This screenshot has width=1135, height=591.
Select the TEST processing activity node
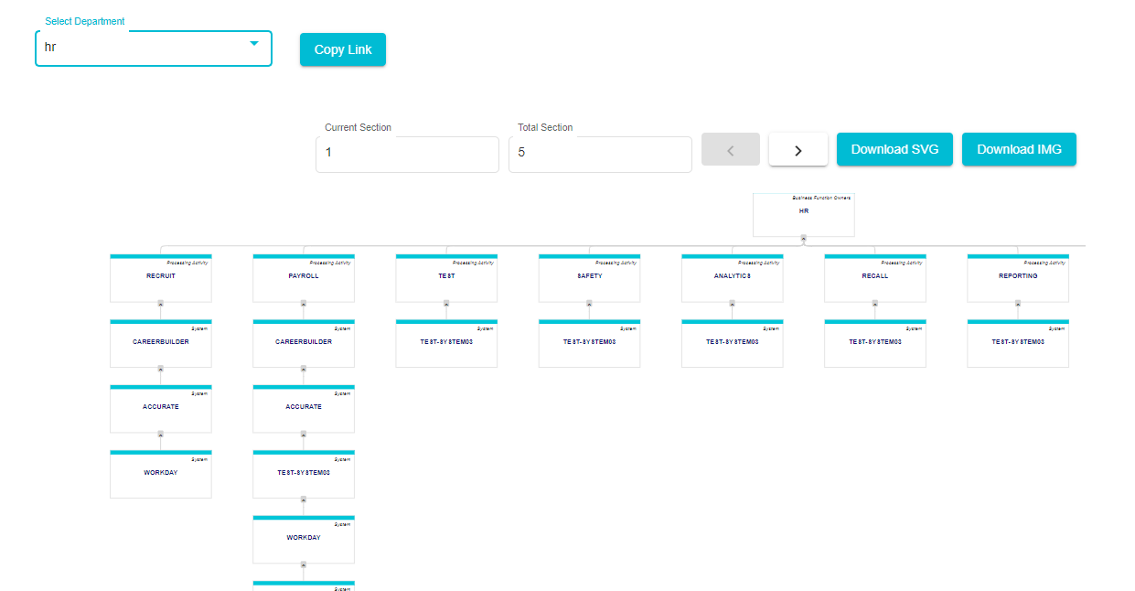446,278
